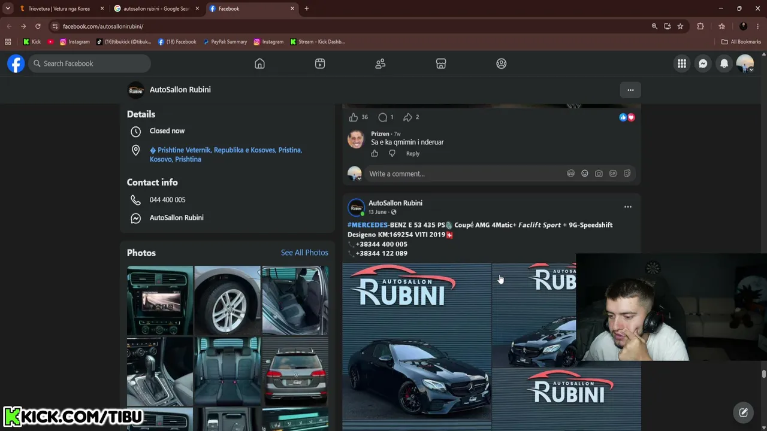
Task: Go to the Facebook home feed icon
Action: (x=259, y=63)
